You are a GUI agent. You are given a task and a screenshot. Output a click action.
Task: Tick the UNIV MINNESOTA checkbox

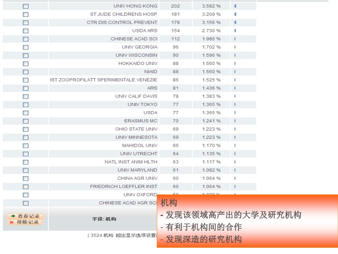pos(26,138)
